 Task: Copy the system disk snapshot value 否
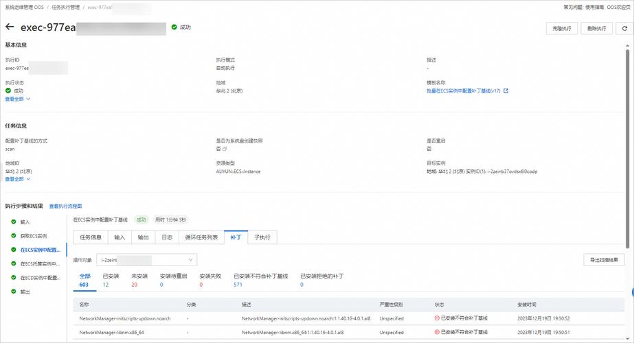click(225, 149)
